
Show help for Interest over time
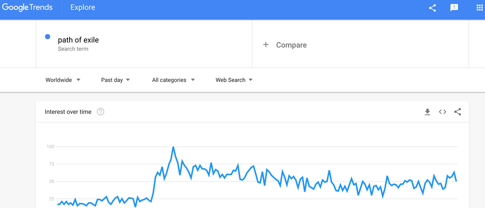pos(100,112)
